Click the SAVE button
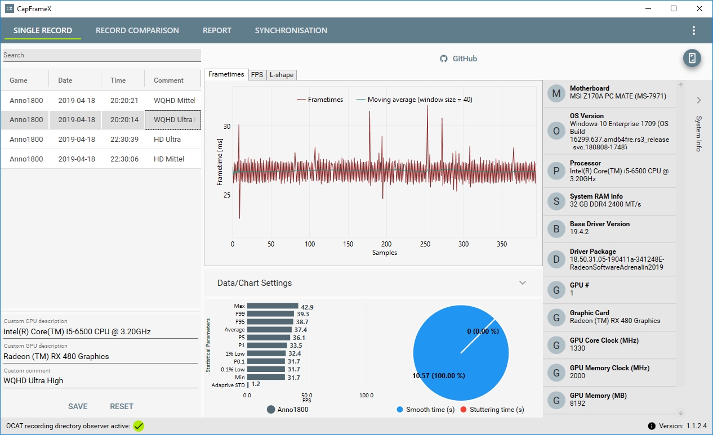 (x=78, y=406)
